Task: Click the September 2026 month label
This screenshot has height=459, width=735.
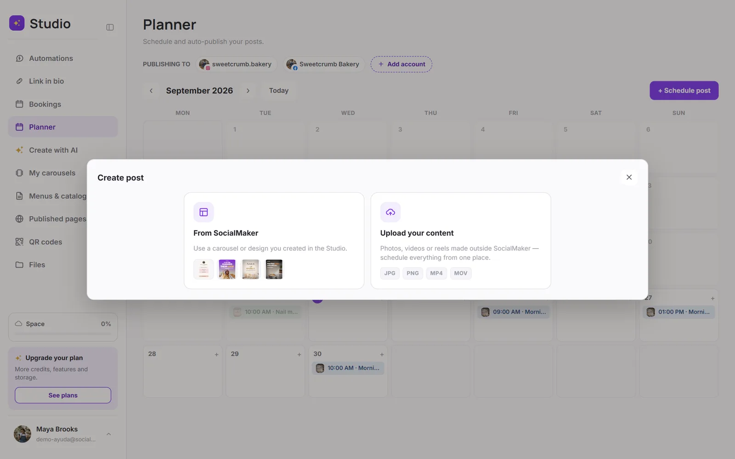Action: point(199,91)
